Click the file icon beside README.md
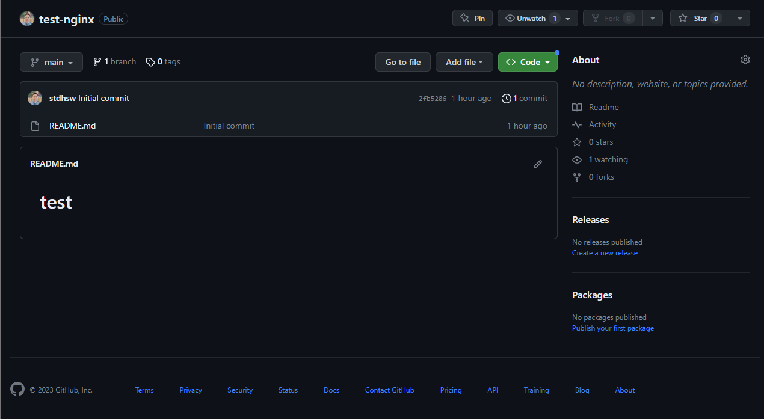The width and height of the screenshot is (764, 419). (35, 126)
